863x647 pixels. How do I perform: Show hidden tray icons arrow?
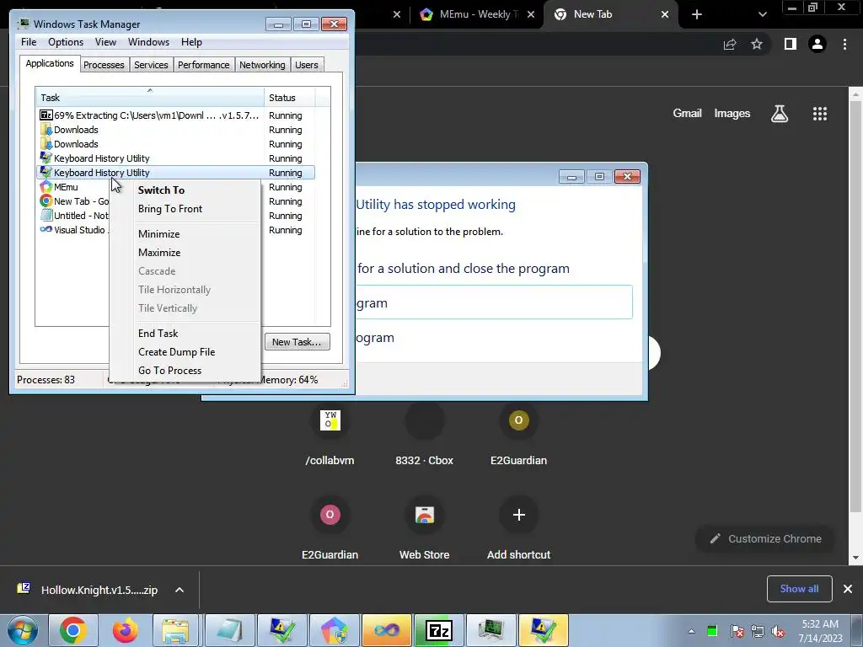691,631
